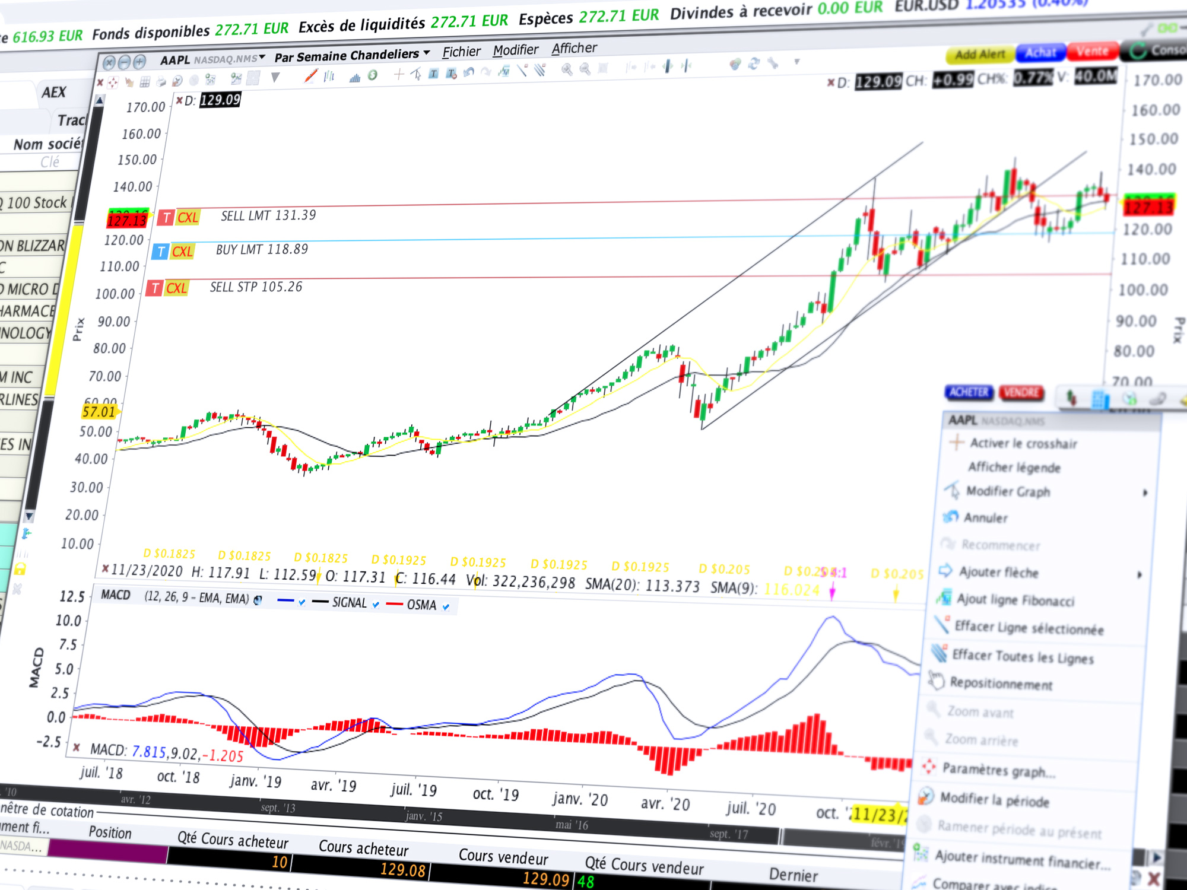Toggle the OSMA histogram checkbox
The image size is (1187, 890).
446,606
